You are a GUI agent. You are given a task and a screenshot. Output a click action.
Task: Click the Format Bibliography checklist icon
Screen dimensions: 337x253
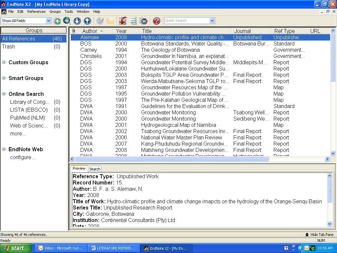133,21
